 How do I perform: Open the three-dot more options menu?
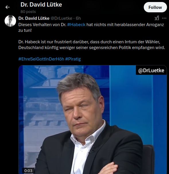click(x=164, y=18)
